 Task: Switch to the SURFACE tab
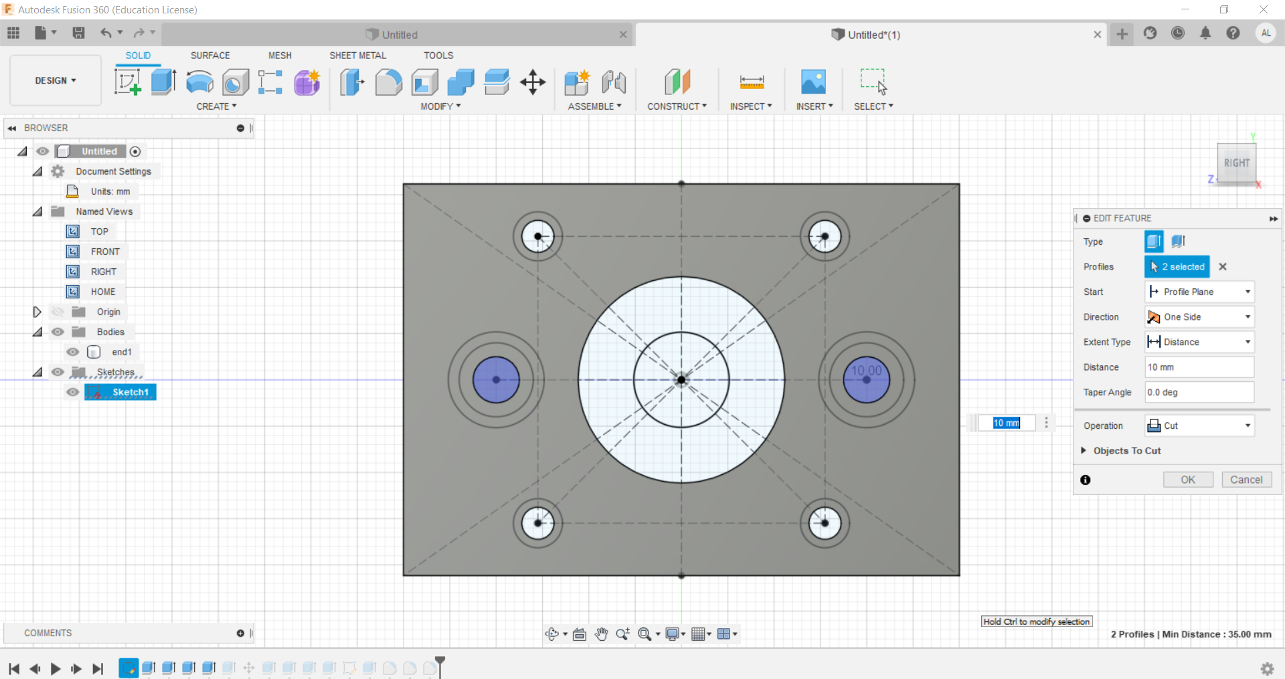(209, 56)
